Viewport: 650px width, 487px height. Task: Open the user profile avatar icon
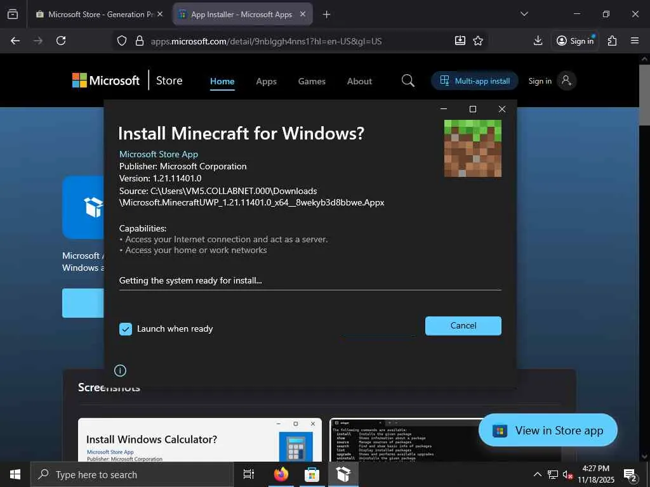click(566, 81)
